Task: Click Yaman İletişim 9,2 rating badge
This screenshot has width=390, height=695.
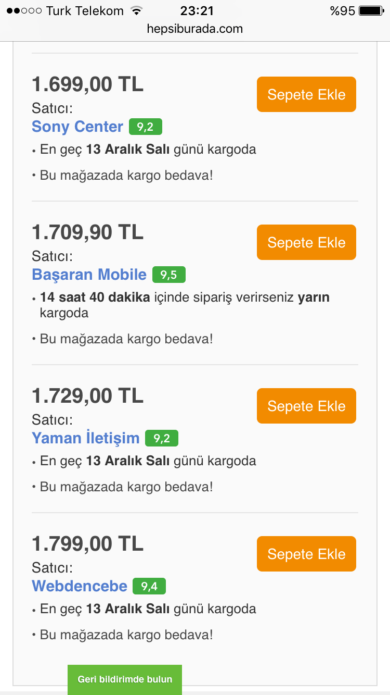Action: click(162, 438)
